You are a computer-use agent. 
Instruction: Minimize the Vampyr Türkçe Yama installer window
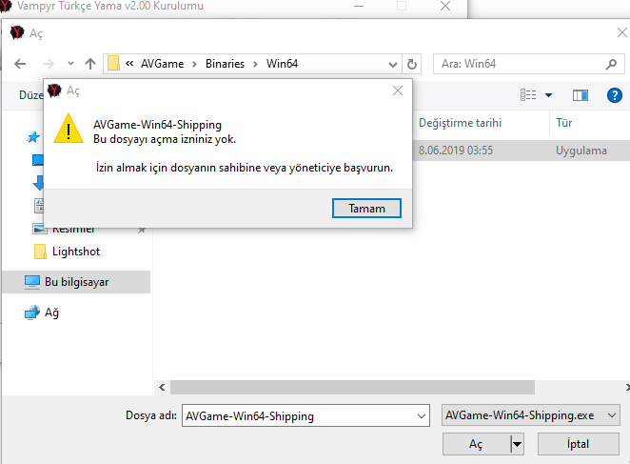359,6
